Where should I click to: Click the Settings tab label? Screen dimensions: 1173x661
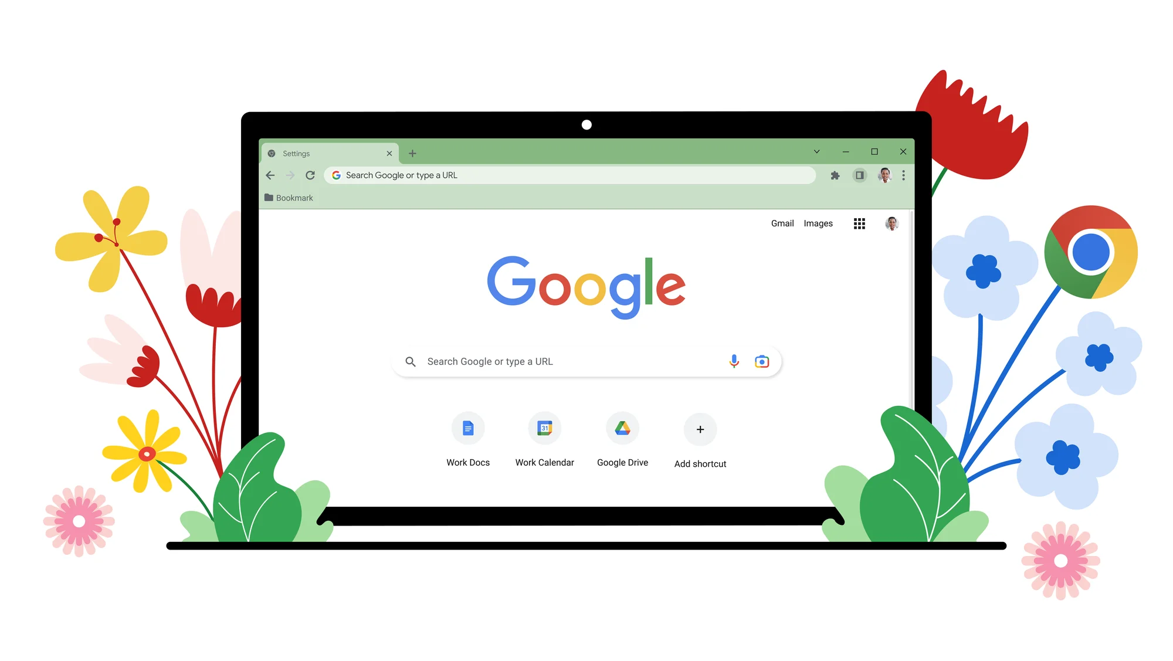298,153
